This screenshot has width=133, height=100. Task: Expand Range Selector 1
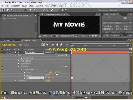click(21, 69)
